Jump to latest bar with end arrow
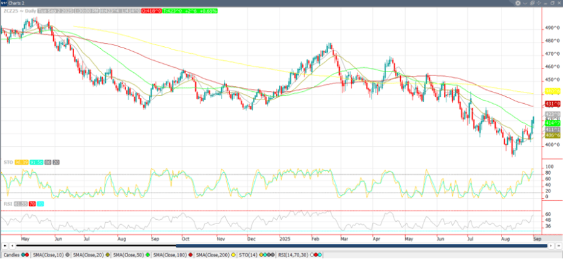Image resolution: width=563 pixels, height=259 pixels. pos(559,246)
